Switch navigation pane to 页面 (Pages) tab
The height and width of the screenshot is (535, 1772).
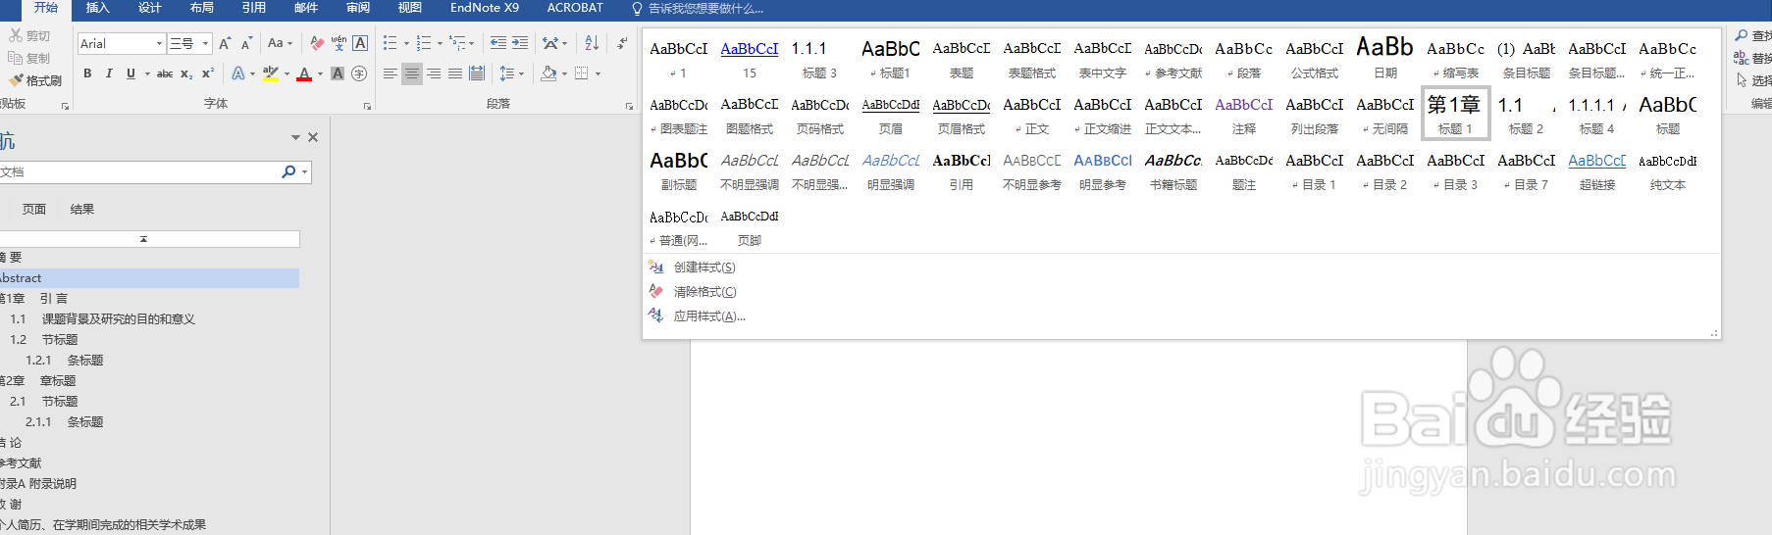pyautogui.click(x=34, y=209)
